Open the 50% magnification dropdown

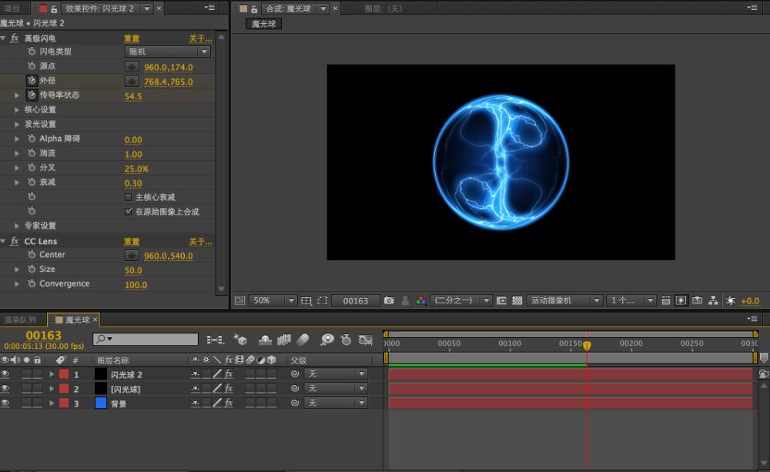pyautogui.click(x=273, y=300)
